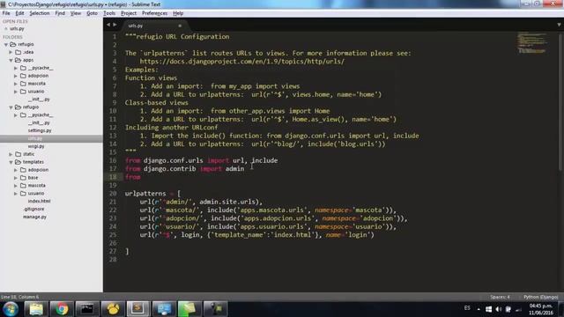This screenshot has width=564, height=317.
Task: Expand usuario arrow under templates
Action: 16,194
